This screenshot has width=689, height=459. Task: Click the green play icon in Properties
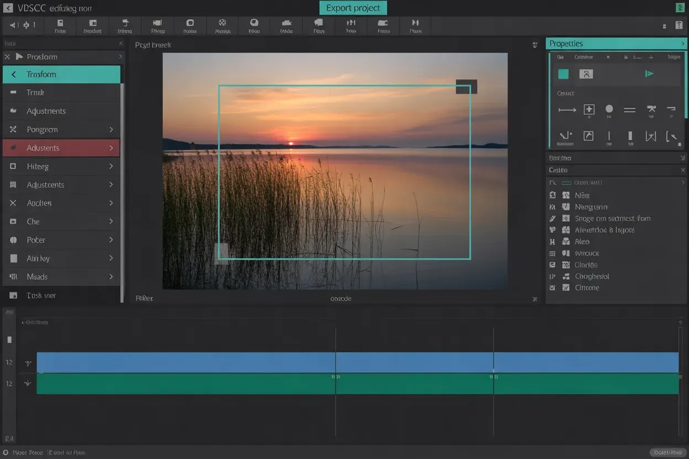[x=649, y=73]
